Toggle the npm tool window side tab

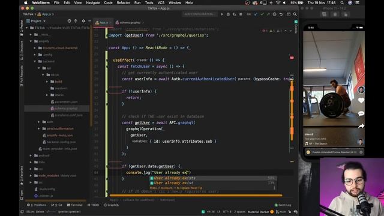(22, 194)
